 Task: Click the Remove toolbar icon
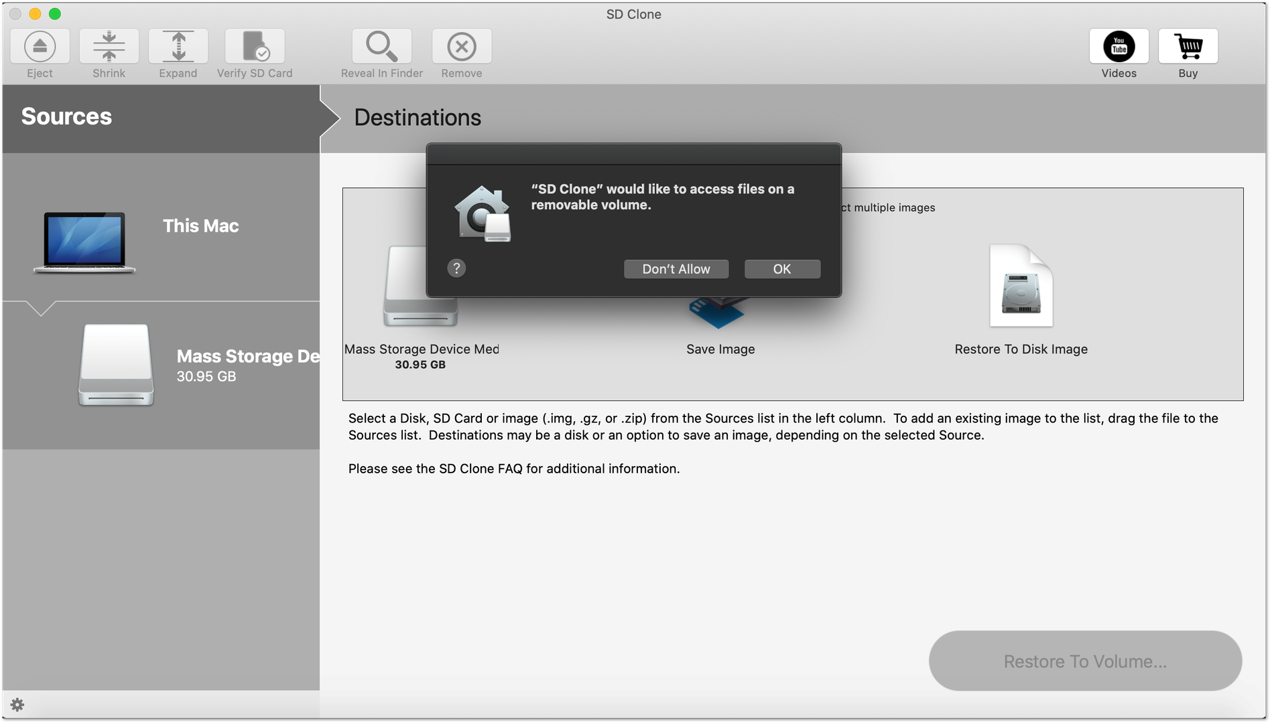(461, 46)
